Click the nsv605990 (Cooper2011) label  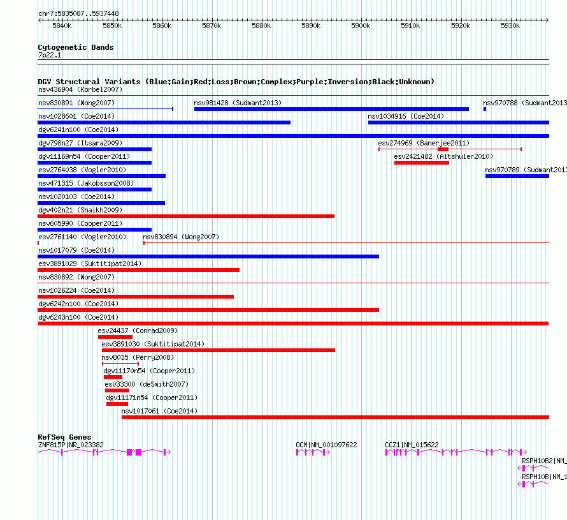pyautogui.click(x=80, y=223)
